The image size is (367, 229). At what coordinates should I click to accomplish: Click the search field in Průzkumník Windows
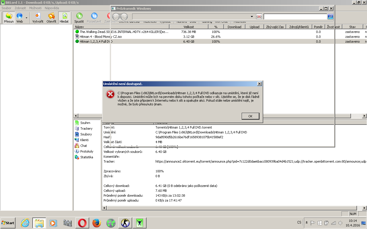click(x=295, y=17)
